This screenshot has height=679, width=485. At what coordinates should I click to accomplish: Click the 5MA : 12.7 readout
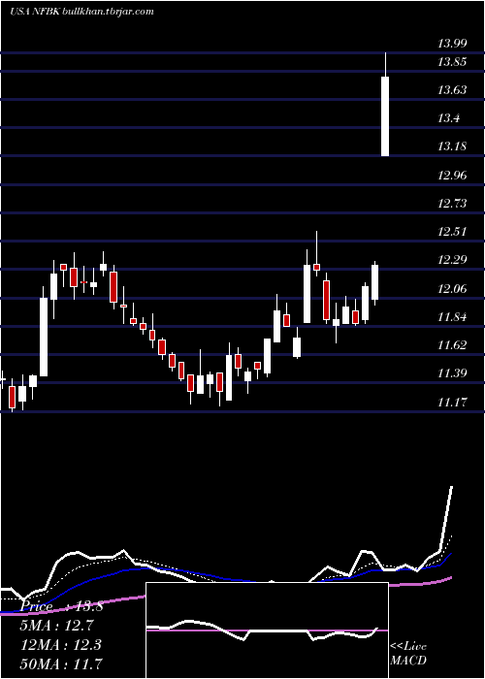click(57, 626)
